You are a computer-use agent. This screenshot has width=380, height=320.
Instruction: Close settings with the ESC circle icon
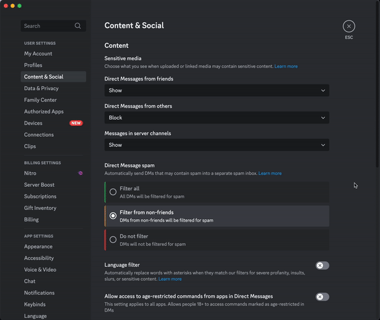point(349,26)
